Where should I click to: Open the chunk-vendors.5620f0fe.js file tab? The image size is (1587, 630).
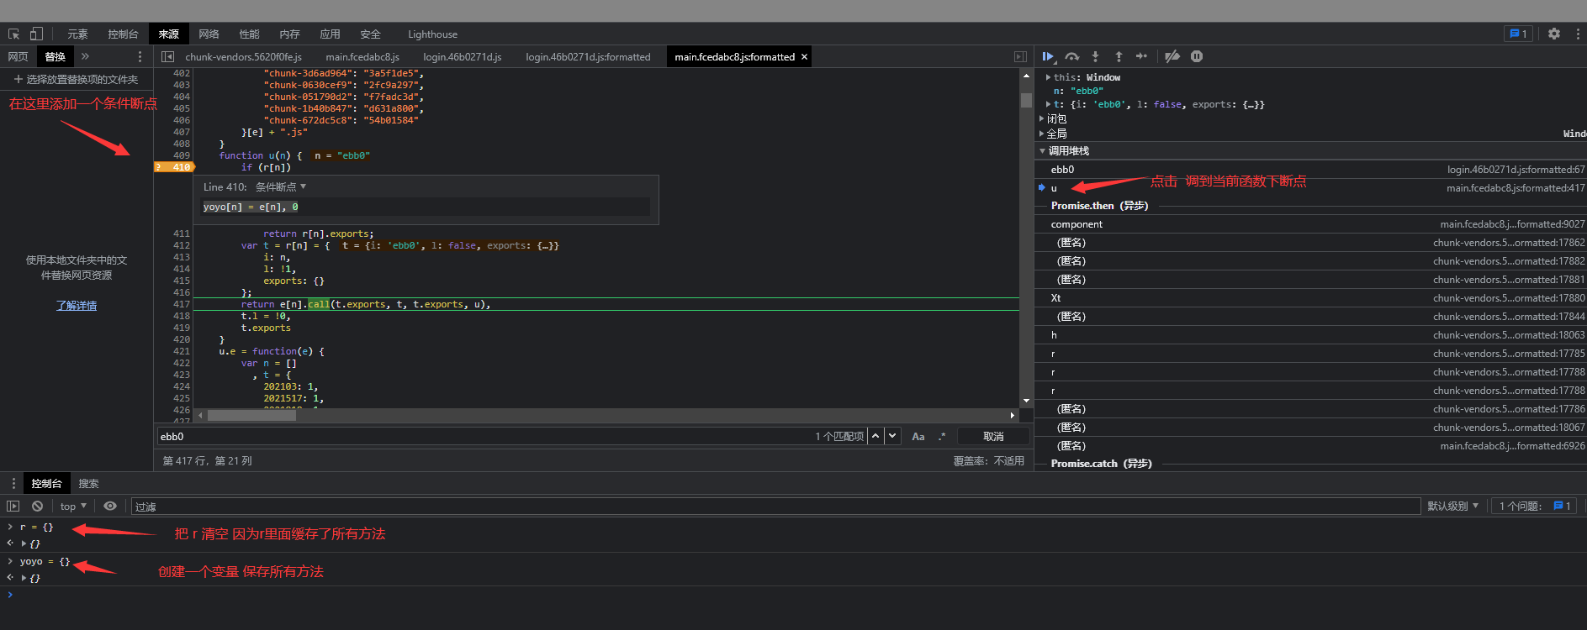(x=243, y=56)
